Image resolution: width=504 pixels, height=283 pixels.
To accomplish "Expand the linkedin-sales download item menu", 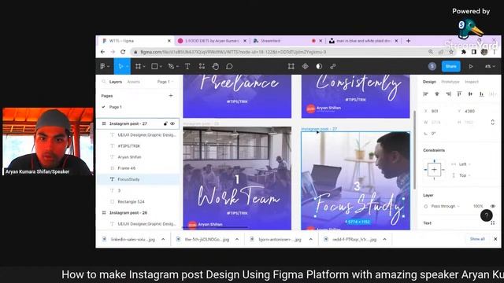I will tap(163, 239).
